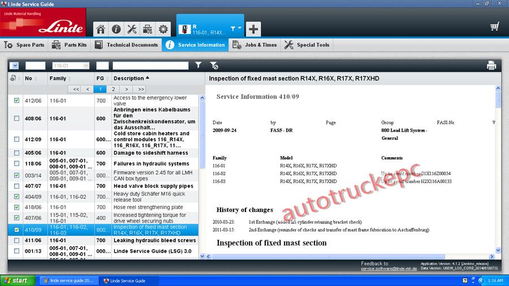This screenshot has width=509, height=286.
Task: Print the service information document
Action: tap(491, 66)
